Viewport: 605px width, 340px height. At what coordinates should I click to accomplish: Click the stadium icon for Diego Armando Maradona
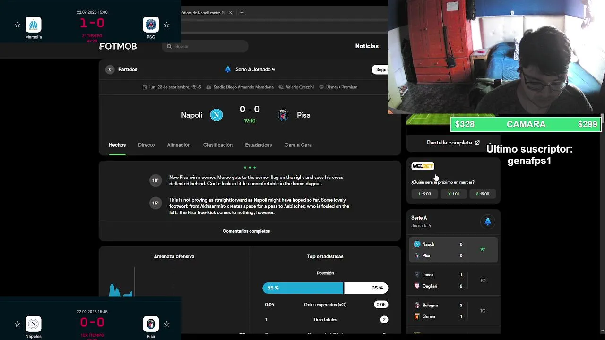pos(209,87)
